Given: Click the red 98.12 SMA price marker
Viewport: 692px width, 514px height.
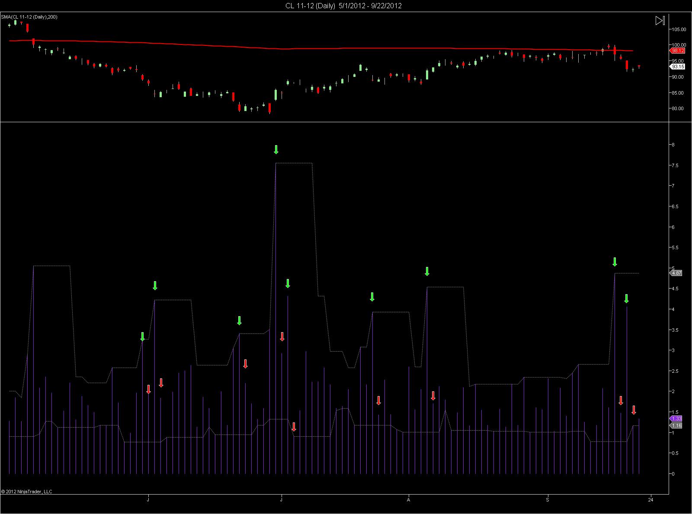Looking at the screenshot, I should click(677, 51).
